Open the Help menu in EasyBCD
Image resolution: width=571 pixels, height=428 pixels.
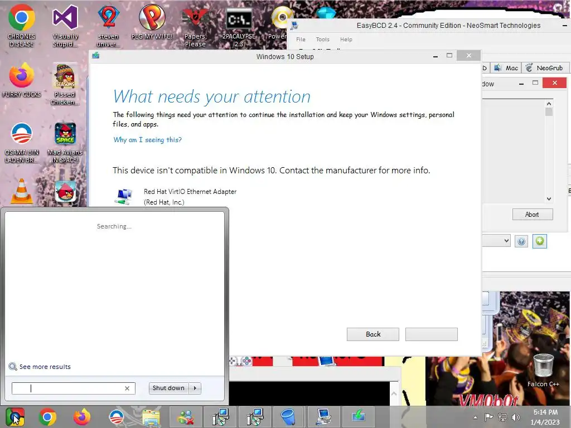(346, 40)
